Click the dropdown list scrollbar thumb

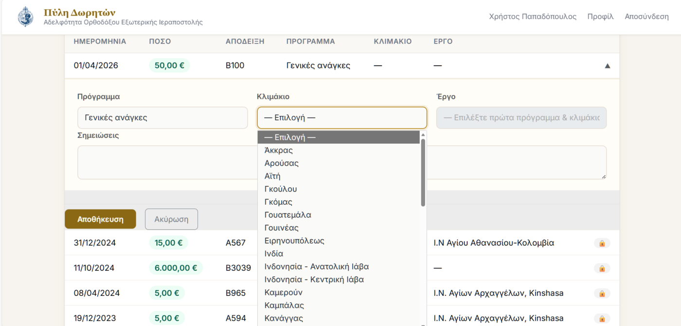(x=423, y=172)
